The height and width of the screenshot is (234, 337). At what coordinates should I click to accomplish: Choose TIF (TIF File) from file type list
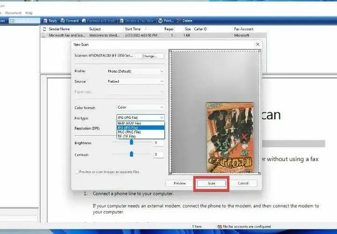pyautogui.click(x=140, y=136)
